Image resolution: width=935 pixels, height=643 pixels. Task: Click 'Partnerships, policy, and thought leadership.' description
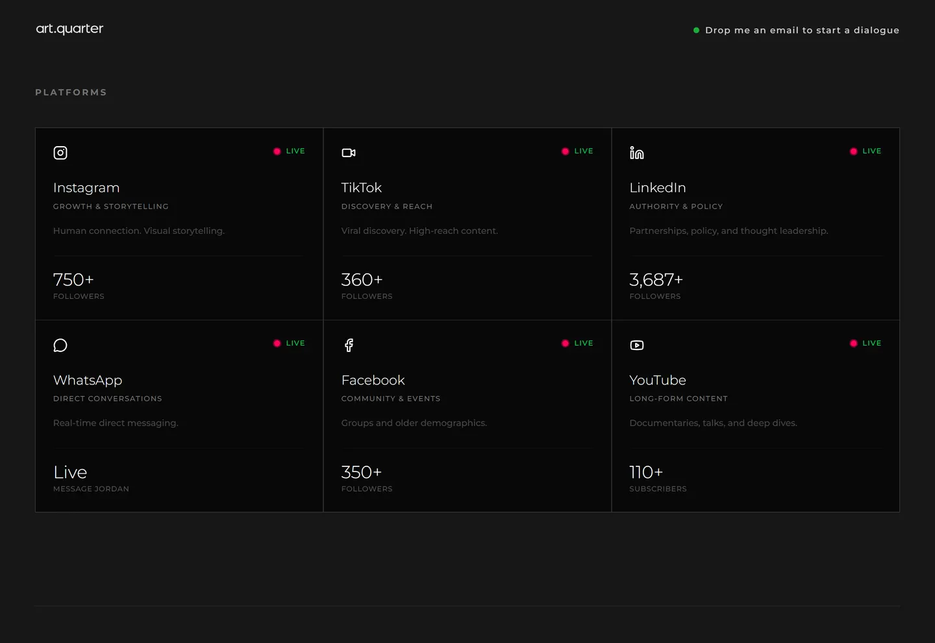coord(729,231)
